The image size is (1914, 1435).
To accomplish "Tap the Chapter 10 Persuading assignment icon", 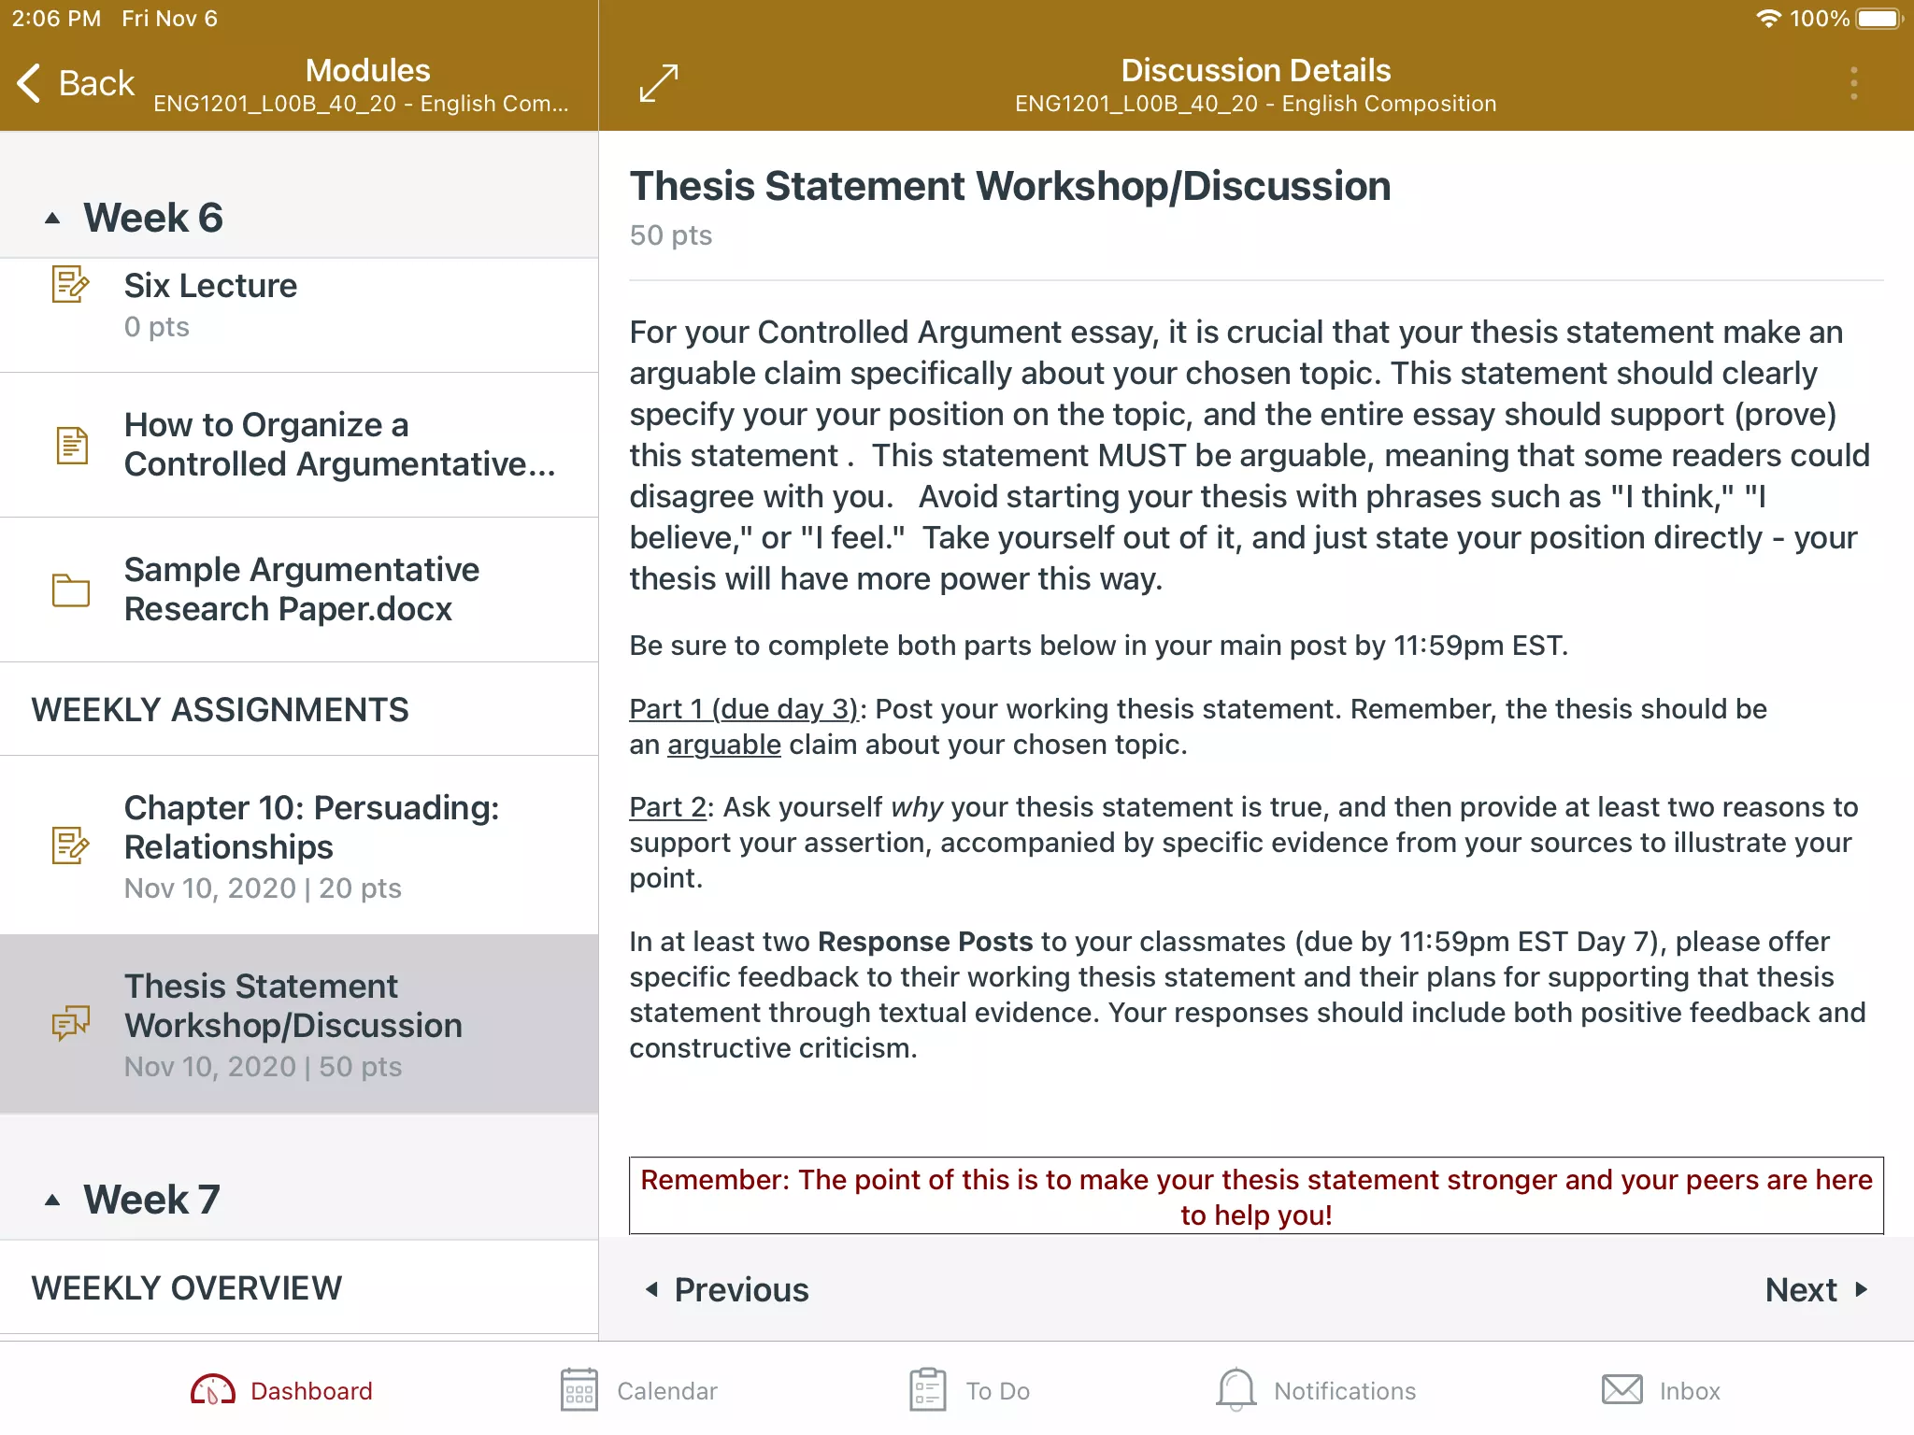I will pos(71,845).
